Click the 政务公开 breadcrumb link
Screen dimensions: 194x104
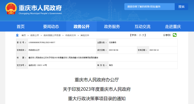(35, 35)
